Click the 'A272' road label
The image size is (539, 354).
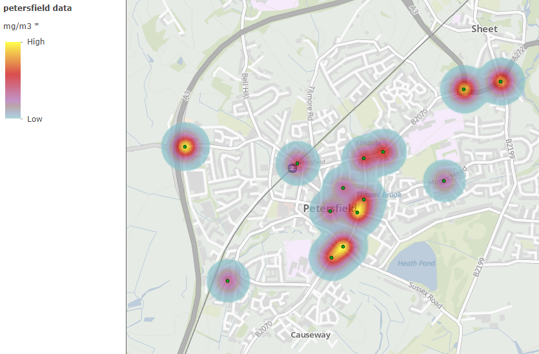[519, 54]
